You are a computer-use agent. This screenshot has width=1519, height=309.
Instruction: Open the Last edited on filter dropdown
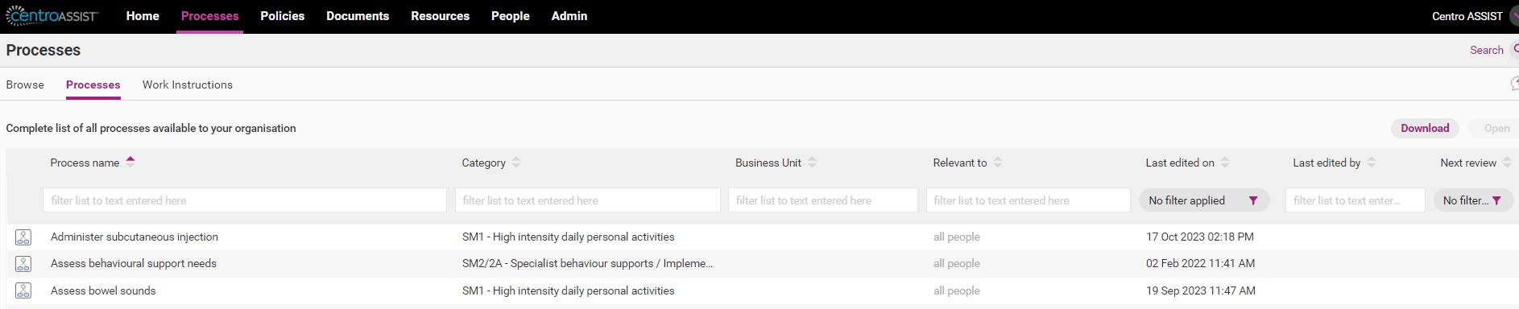coord(1204,200)
